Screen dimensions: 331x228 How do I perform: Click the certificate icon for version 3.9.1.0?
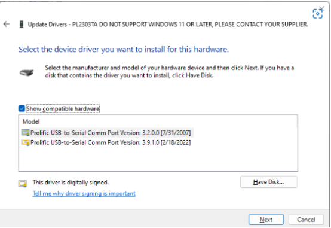pyautogui.click(x=25, y=142)
